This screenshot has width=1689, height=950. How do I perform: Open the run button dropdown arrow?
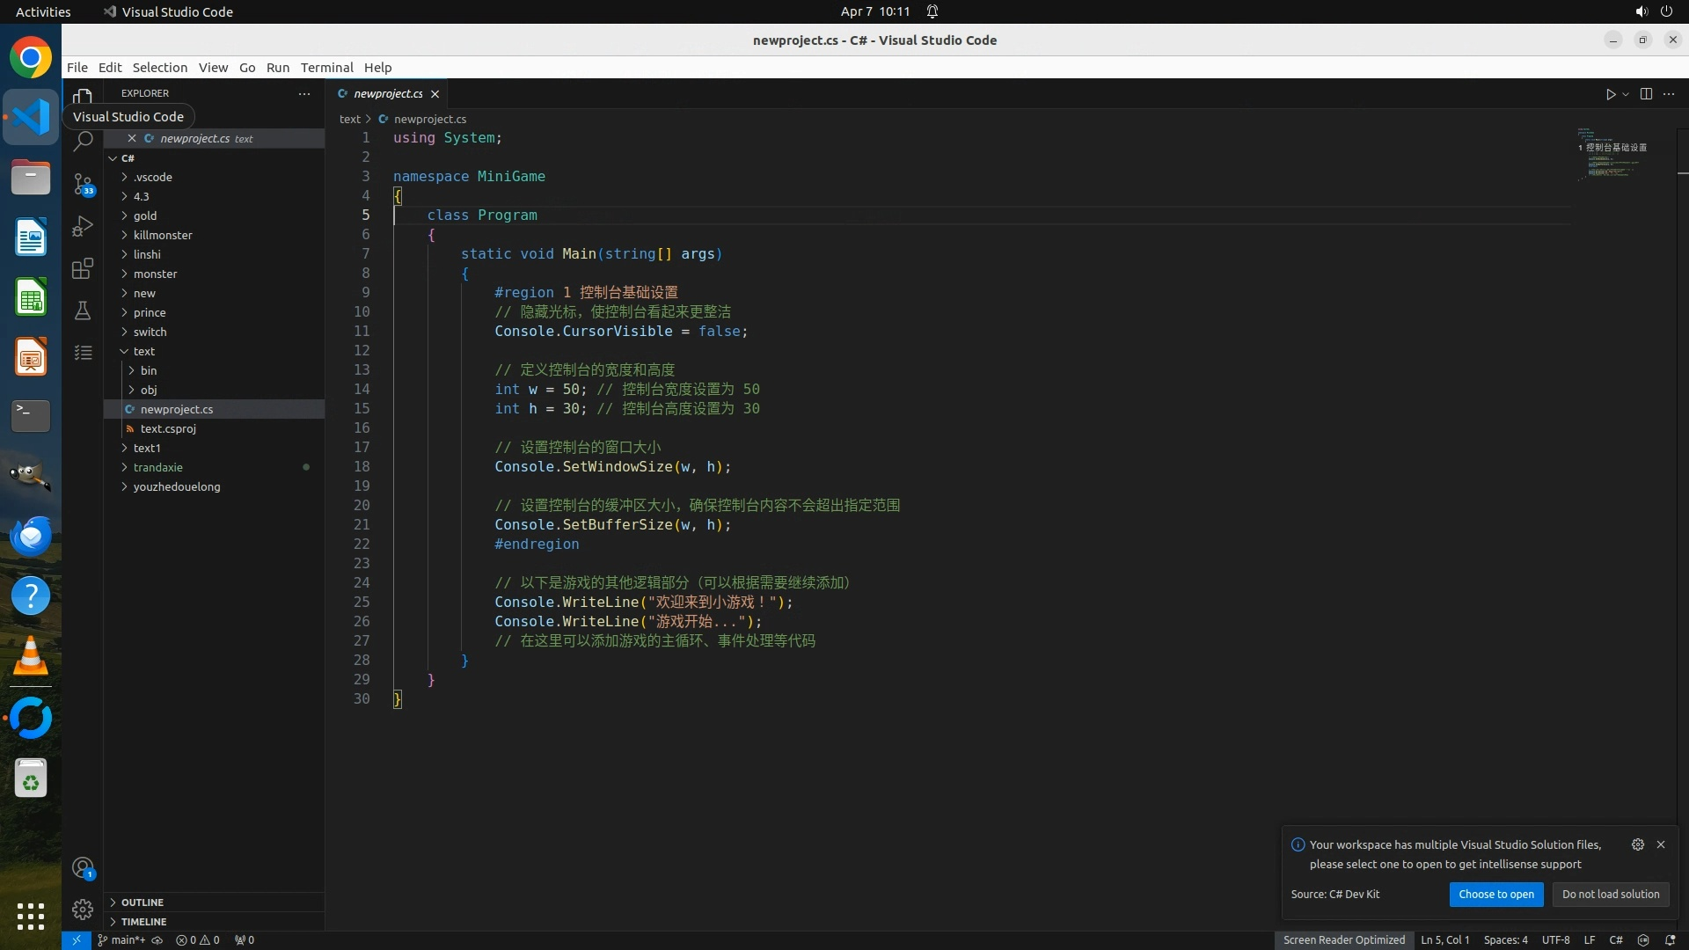[x=1626, y=94]
